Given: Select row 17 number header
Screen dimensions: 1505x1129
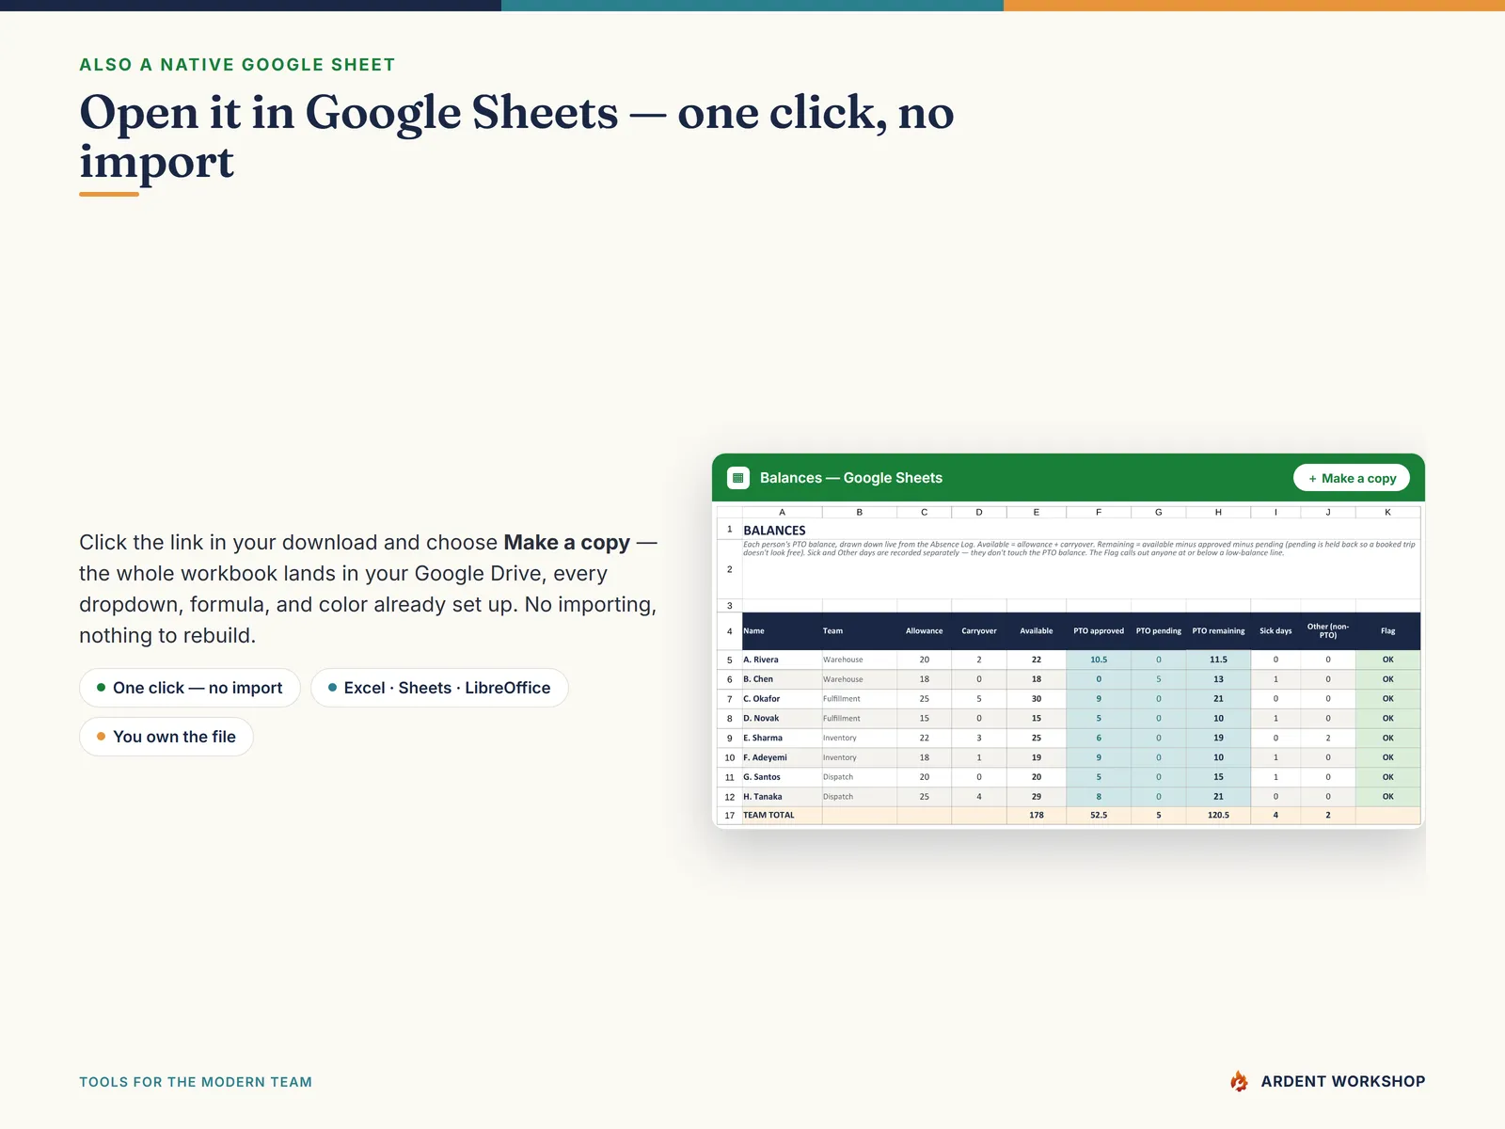Looking at the screenshot, I should tap(729, 816).
